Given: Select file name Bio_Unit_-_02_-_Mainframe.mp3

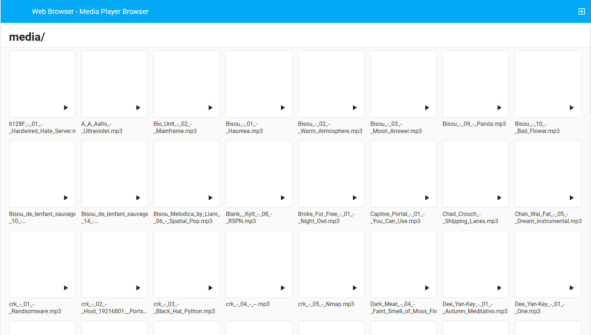Looking at the screenshot, I should coord(175,128).
